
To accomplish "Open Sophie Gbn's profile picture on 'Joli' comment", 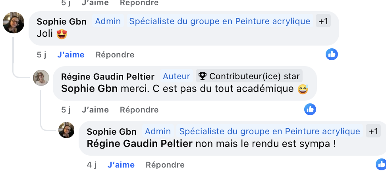I will [14, 23].
